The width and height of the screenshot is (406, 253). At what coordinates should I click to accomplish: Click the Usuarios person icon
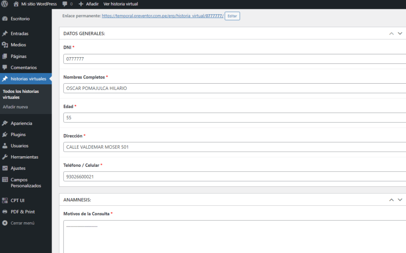pos(5,146)
